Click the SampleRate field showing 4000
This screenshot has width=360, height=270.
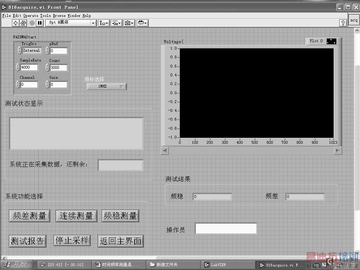coord(29,67)
